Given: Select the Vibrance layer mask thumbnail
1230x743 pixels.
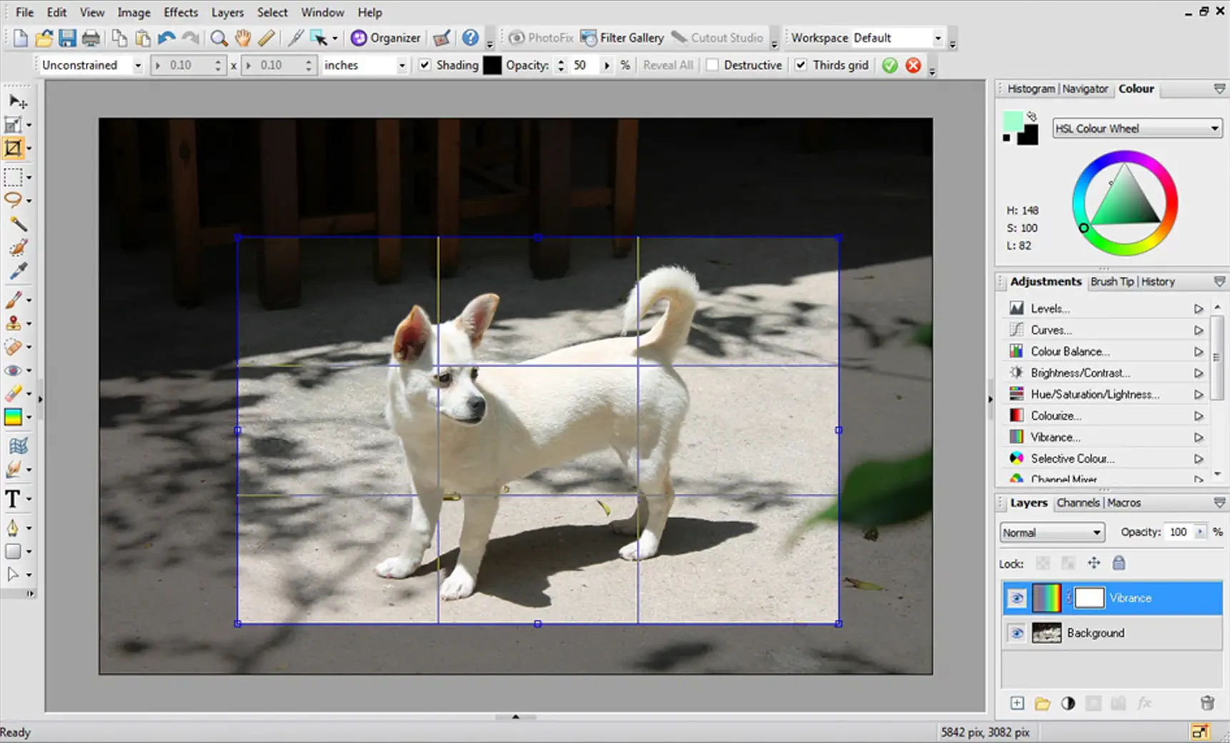Looking at the screenshot, I should tap(1088, 598).
